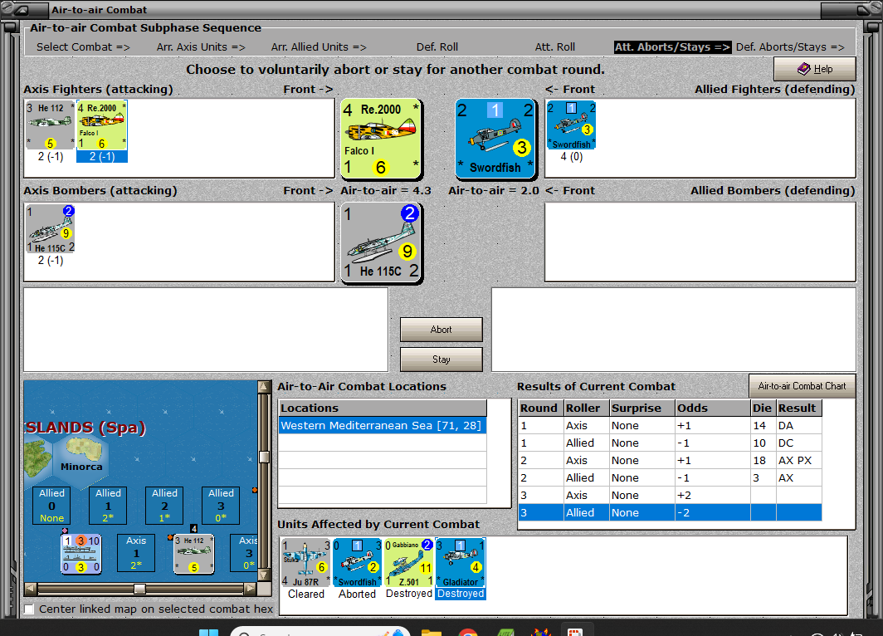Select highlighted round 3 Allied row, odds -2
This screenshot has width=883, height=636.
click(670, 512)
